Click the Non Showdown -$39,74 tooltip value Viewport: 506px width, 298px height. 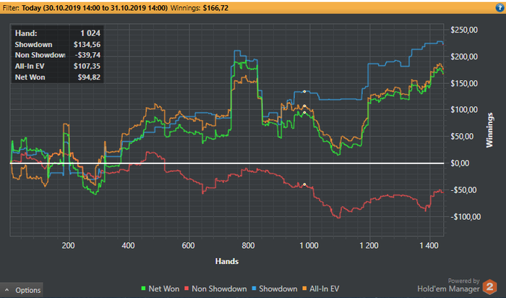tap(87, 55)
